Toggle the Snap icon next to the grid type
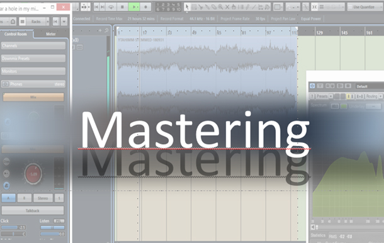384x243 pixels. pos(315,7)
